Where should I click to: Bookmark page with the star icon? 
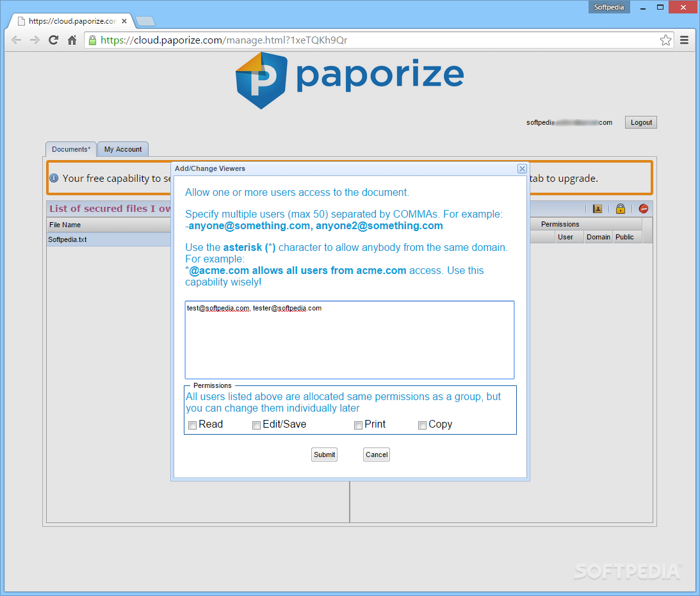(665, 40)
